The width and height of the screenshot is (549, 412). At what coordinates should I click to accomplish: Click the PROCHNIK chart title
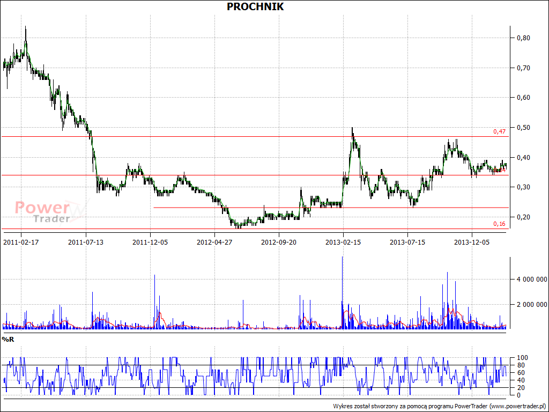click(x=255, y=6)
